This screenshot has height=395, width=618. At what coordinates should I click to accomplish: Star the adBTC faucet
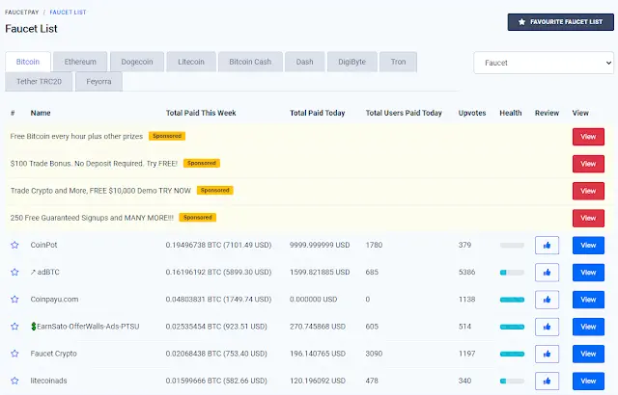coord(14,273)
